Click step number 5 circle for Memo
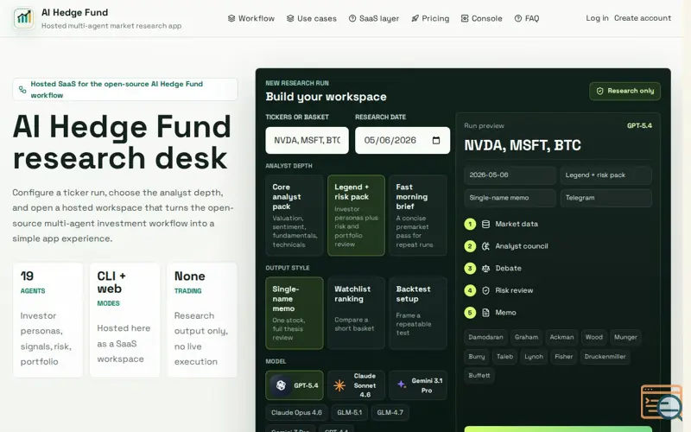 click(470, 313)
